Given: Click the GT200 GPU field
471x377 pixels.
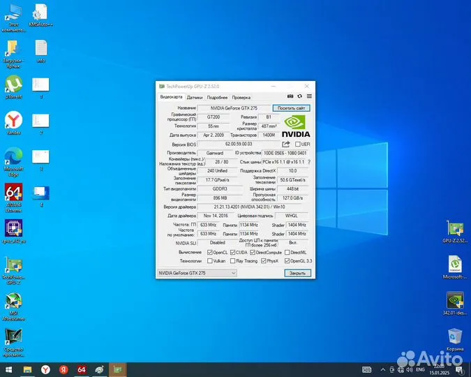Looking at the screenshot, I should pyautogui.click(x=214, y=117).
